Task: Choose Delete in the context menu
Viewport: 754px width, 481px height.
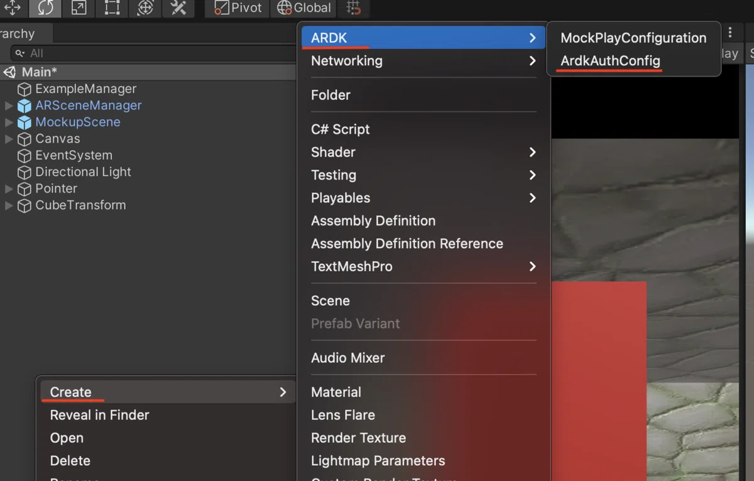Action: pyautogui.click(x=70, y=461)
